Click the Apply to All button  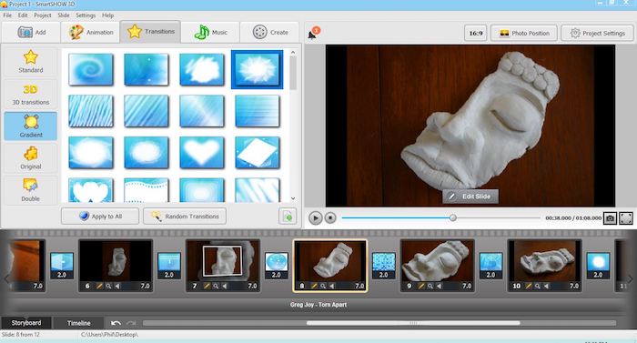click(x=100, y=217)
